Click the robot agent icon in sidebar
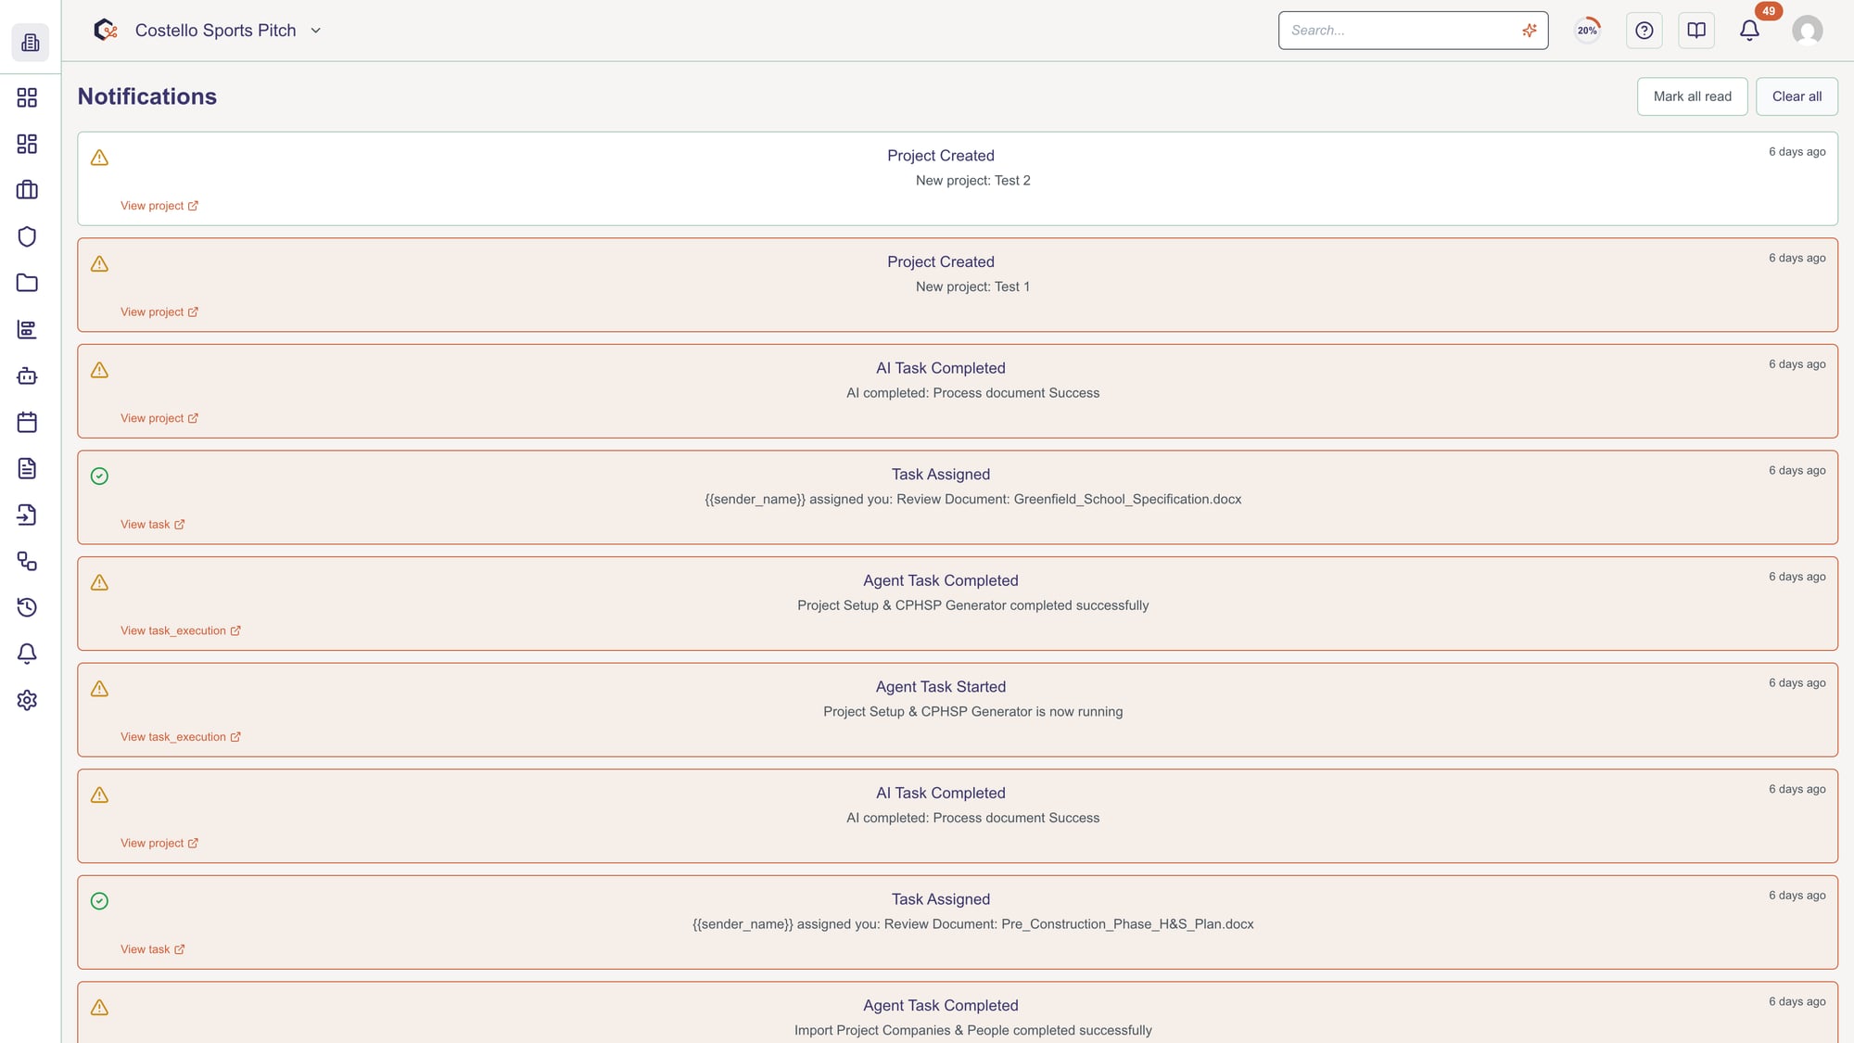Image resolution: width=1854 pixels, height=1043 pixels. pos(27,375)
